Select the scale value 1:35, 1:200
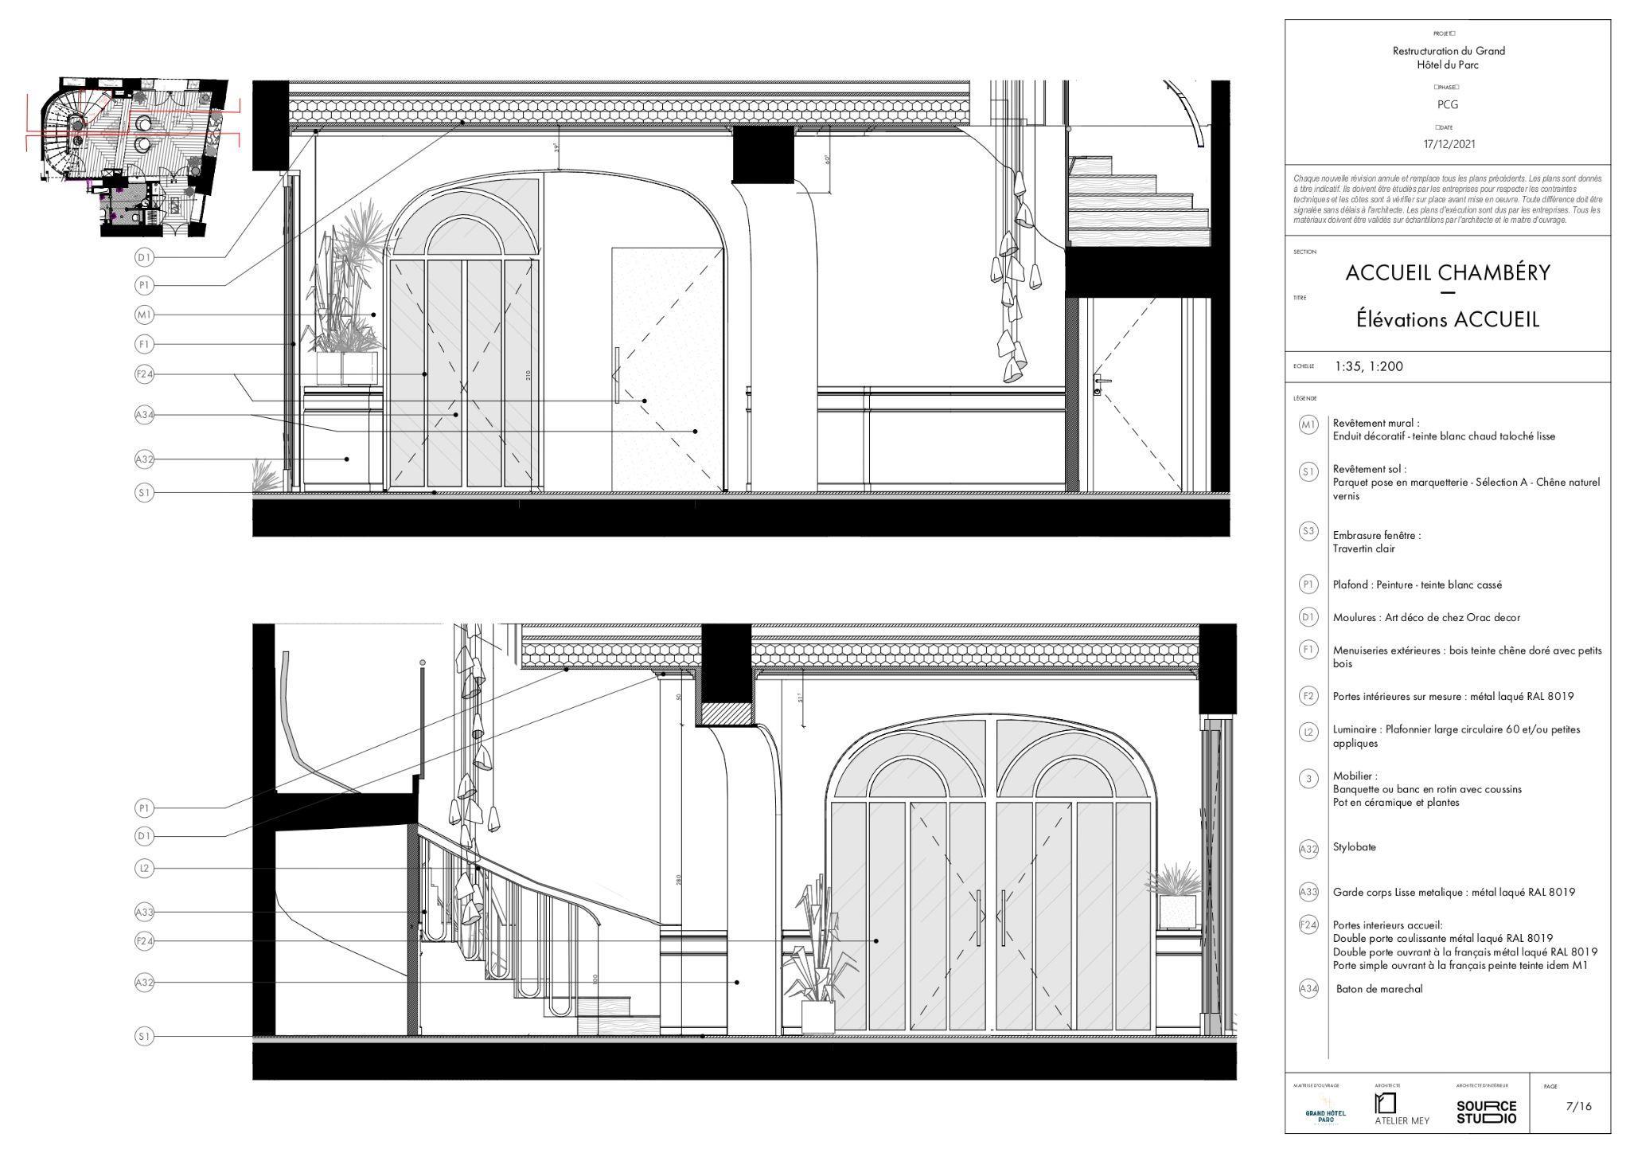Viewport: 1630px width, 1153px height. [x=1369, y=367]
